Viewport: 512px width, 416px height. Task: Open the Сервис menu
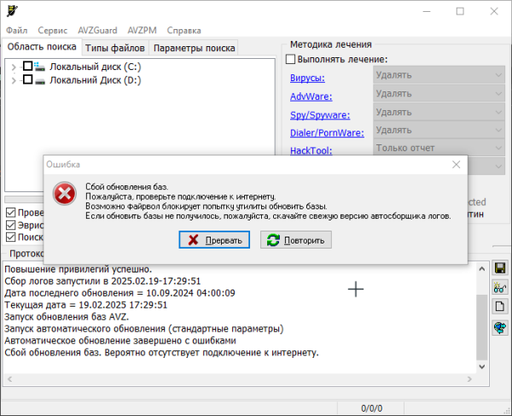tap(53, 31)
